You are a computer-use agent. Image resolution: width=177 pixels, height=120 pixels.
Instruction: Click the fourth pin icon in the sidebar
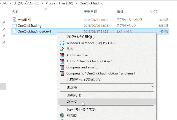4,42
